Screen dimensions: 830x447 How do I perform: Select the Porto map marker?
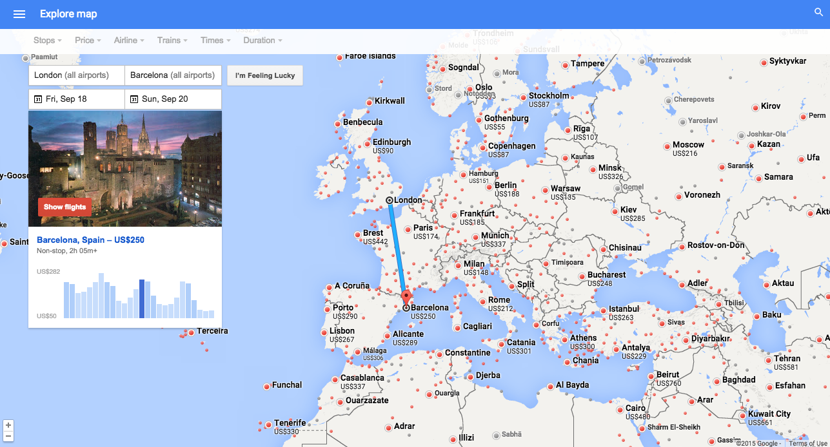click(x=327, y=309)
